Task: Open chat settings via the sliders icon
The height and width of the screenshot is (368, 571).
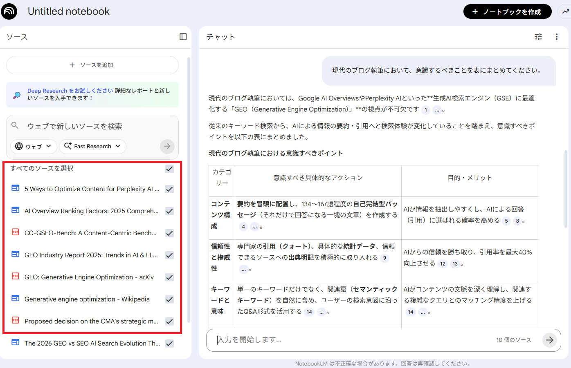Action: tap(538, 37)
